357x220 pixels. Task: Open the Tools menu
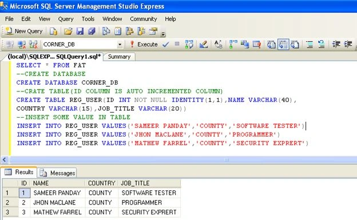coord(88,19)
